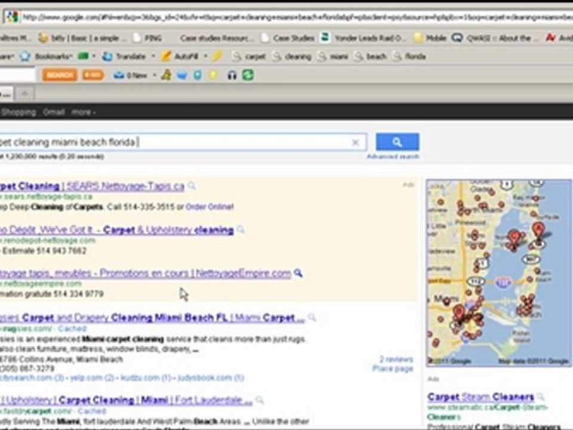Click the toolbar search text box
The image size is (573, 430).
pyautogui.click(x=18, y=75)
